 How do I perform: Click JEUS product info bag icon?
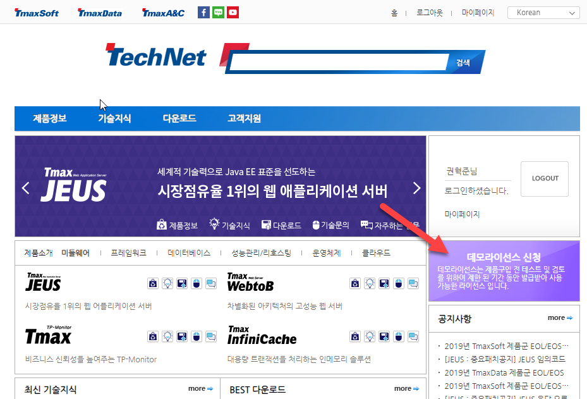pyautogui.click(x=153, y=283)
